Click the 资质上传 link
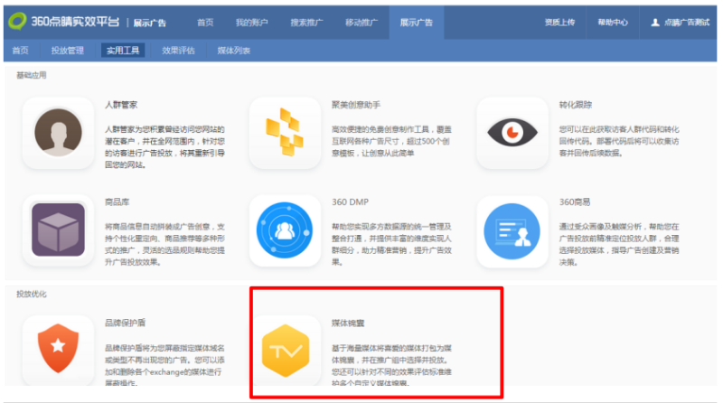This screenshot has height=403, width=723. pos(559,22)
